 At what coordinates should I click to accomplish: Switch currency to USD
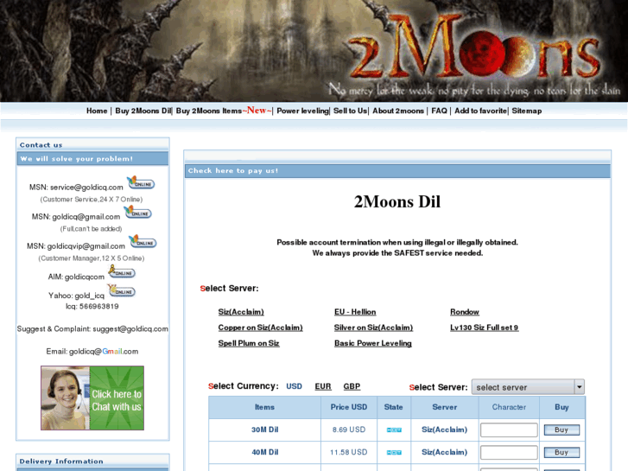(x=294, y=386)
